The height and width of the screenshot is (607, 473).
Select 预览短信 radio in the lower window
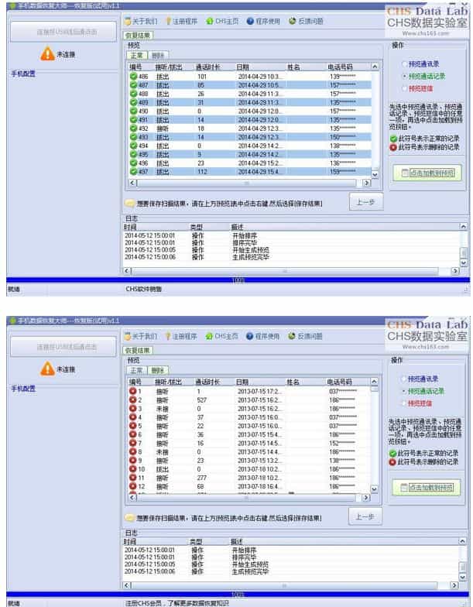[x=404, y=403]
